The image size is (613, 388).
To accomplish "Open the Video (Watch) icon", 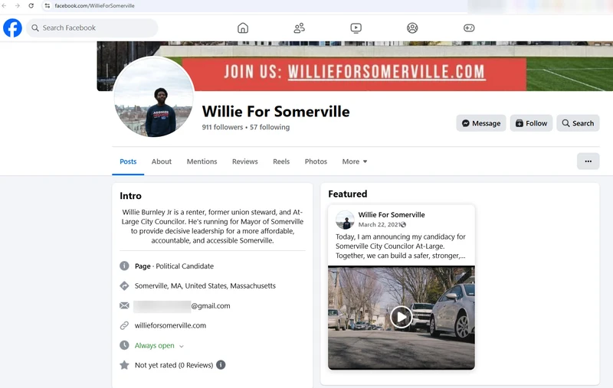I will [x=356, y=28].
